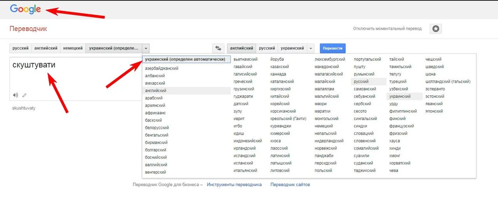Choose русский as target language tab
Screen dimensions: 498x210
pos(267,49)
